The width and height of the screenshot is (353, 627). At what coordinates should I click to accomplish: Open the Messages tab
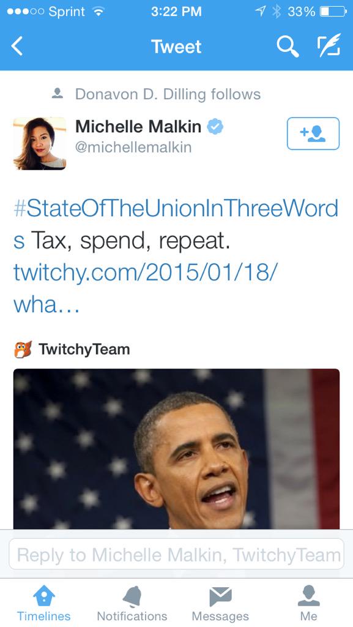(x=220, y=604)
